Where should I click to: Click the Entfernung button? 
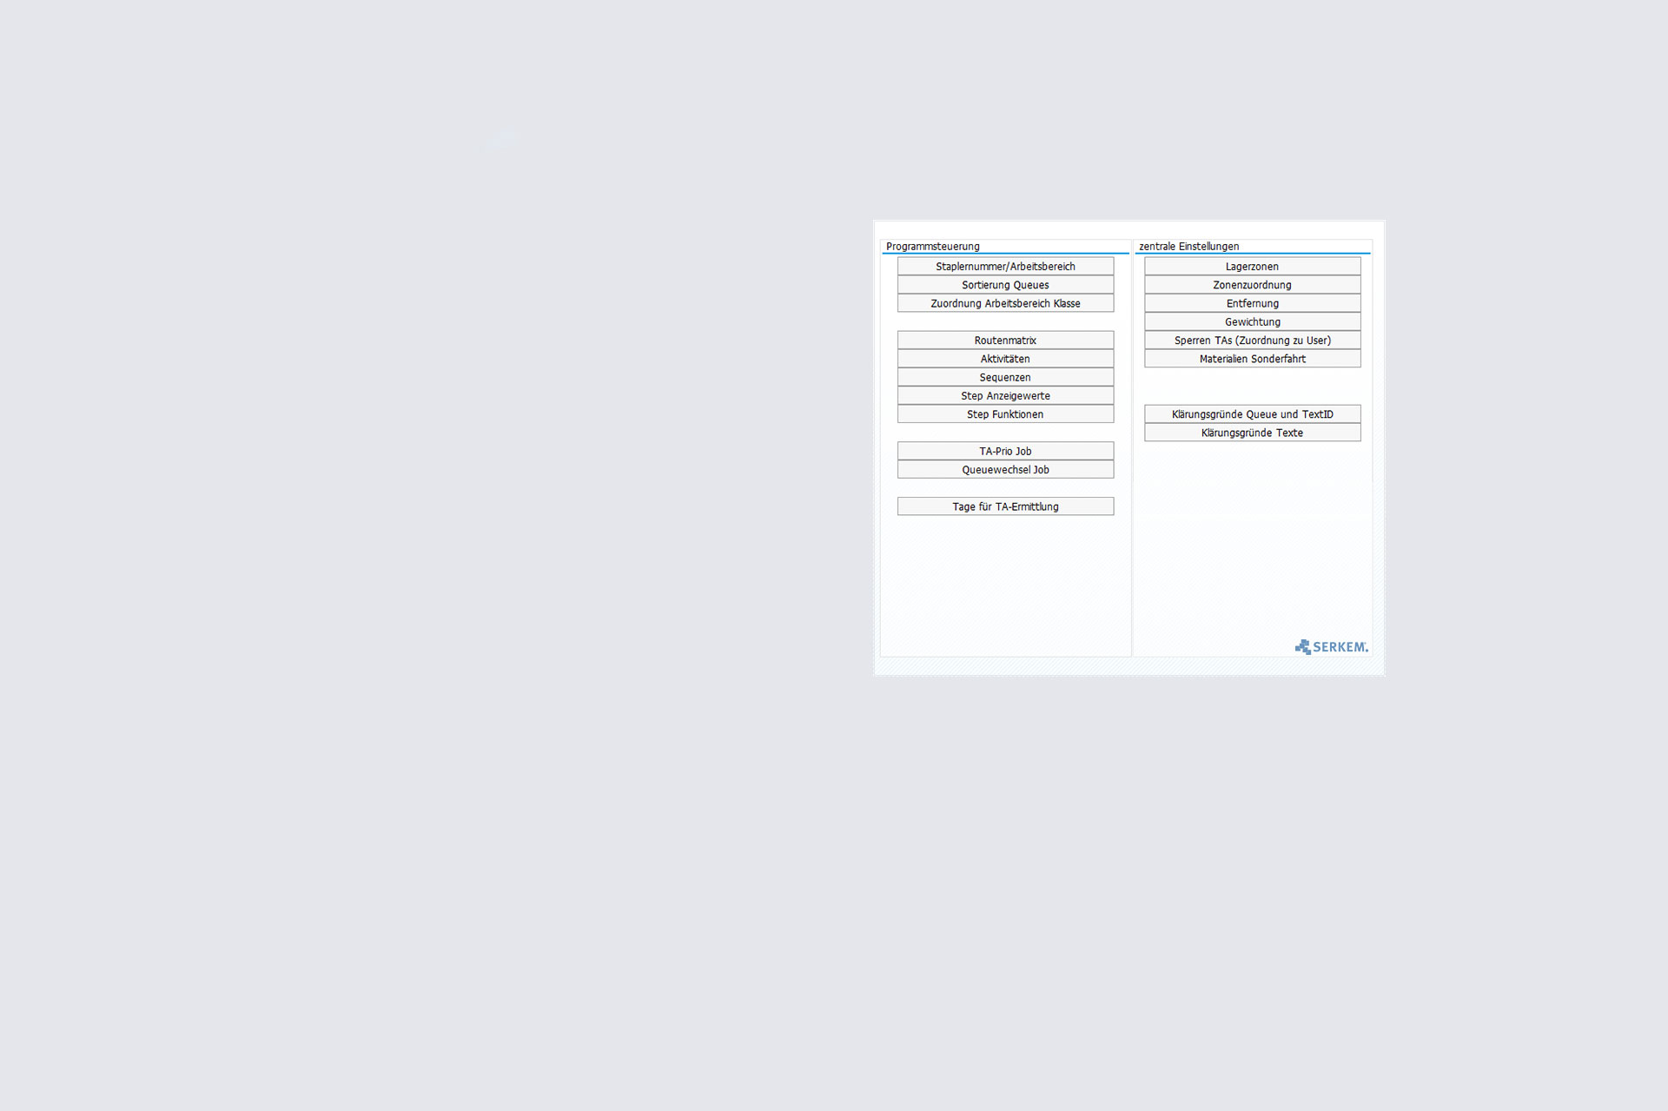point(1252,303)
